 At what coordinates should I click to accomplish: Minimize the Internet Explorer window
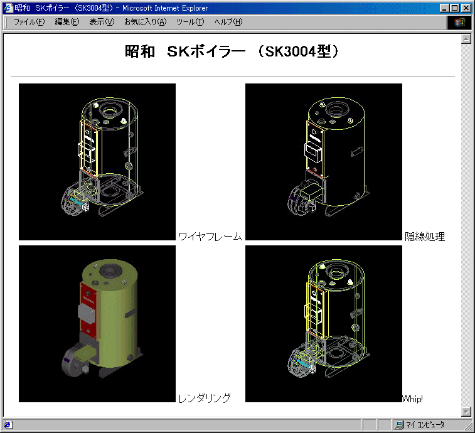444,8
